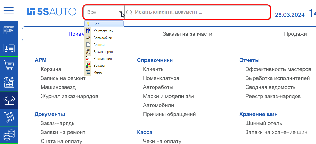
Task: Click the date 28.03.2024
Action: click(x=290, y=15)
